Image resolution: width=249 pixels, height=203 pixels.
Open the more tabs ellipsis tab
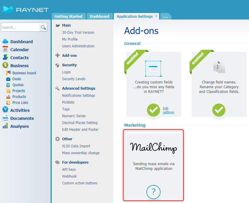tap(166, 16)
